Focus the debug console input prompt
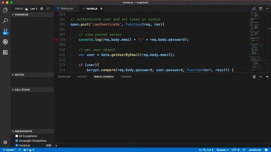This screenshot has height=152, width=271. (x=163, y=146)
